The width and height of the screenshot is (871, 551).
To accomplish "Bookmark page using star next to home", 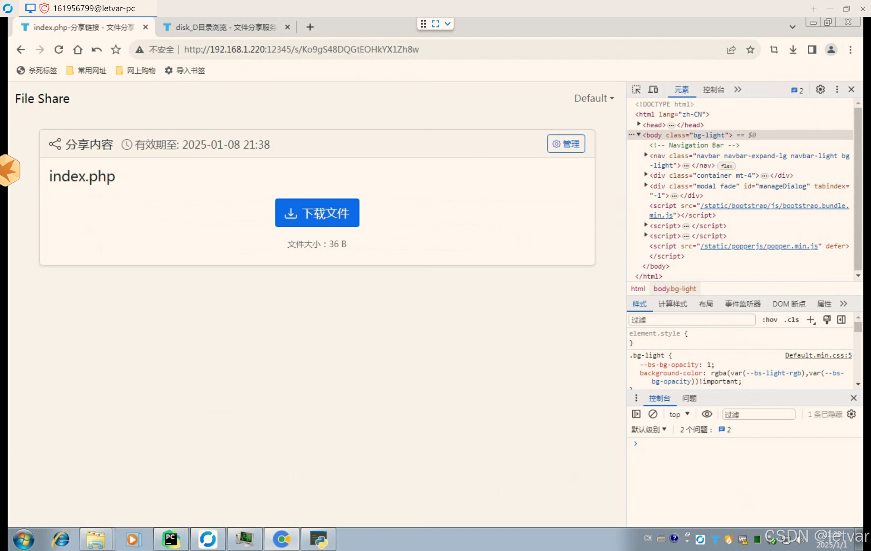I will (x=116, y=50).
